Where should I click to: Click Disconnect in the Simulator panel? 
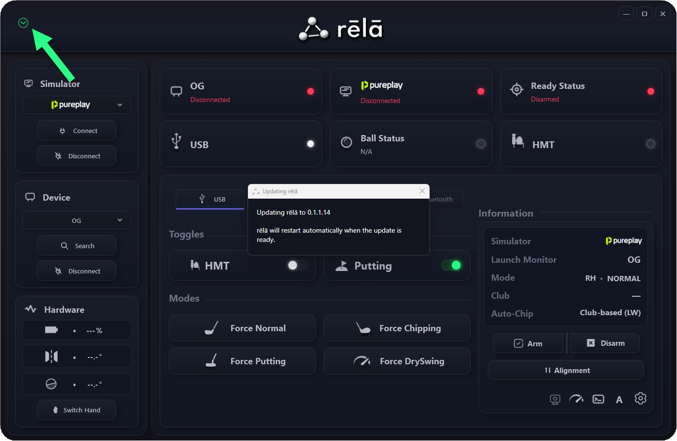[x=77, y=156]
